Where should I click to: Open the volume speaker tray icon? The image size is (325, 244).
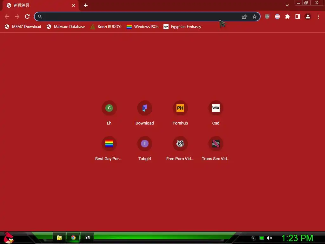pyautogui.click(x=269, y=238)
